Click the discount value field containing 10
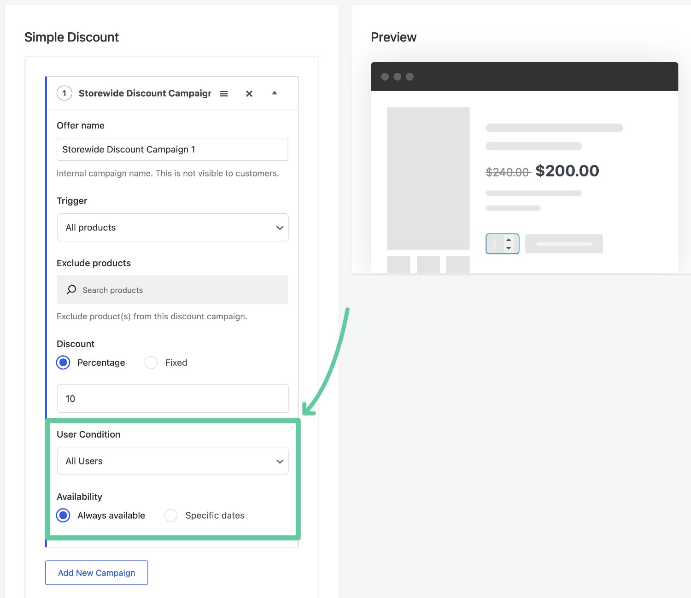The image size is (691, 598). coord(173,399)
